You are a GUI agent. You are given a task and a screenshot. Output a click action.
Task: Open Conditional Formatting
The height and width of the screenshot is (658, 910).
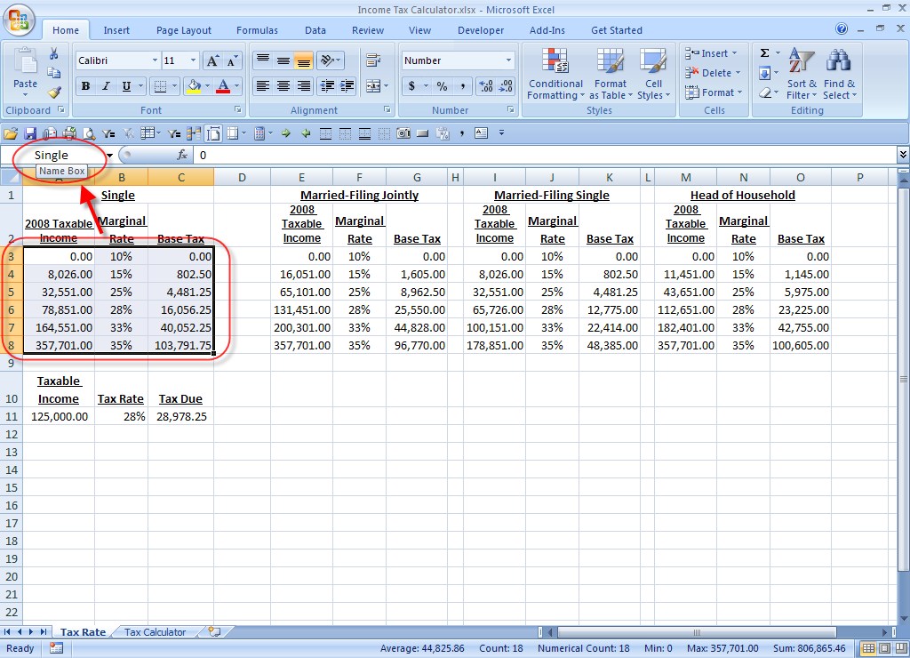(555, 76)
